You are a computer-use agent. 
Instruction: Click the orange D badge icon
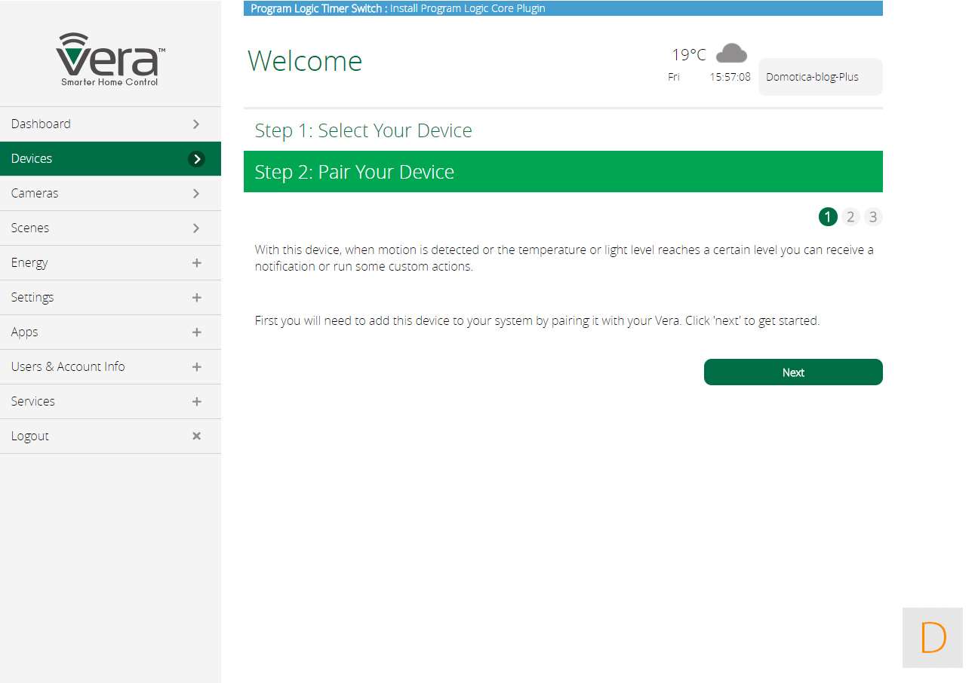pos(933,638)
